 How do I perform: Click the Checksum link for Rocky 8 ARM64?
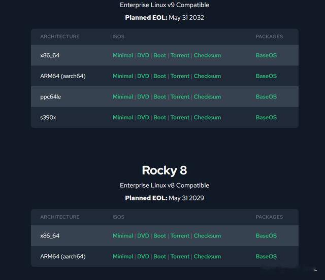pos(207,256)
